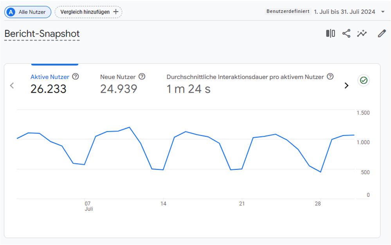Viewport: 391px width, 245px height.
Task: Click the 1 m 24 s value
Action: [189, 89]
